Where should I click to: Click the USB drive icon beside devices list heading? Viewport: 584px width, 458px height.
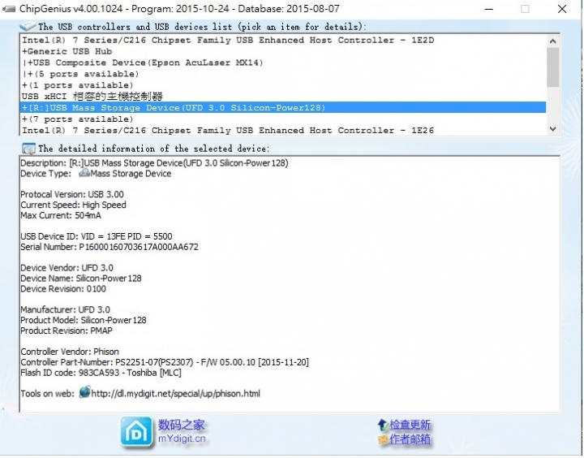coord(28,27)
